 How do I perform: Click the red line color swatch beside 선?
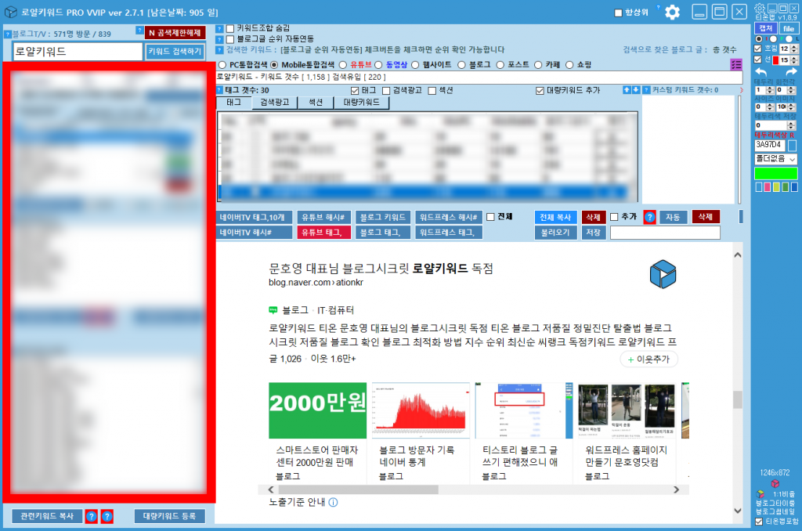(x=775, y=60)
